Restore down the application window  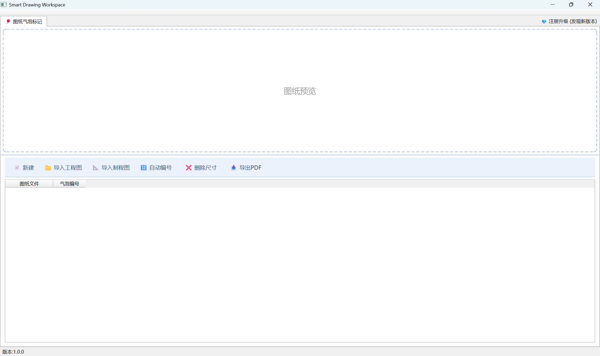click(571, 5)
